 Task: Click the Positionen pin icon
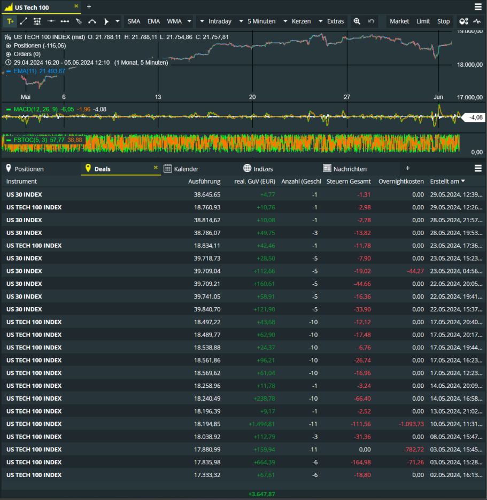[x=9, y=168]
